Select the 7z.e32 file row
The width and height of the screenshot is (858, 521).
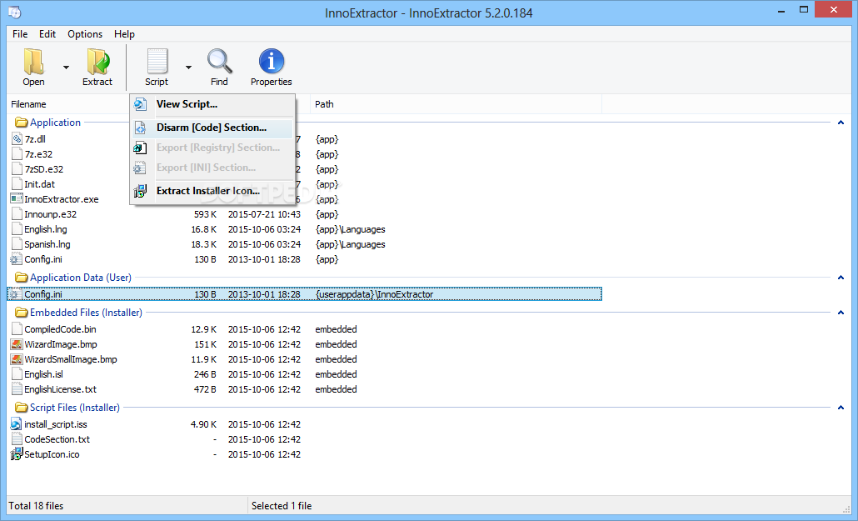(x=38, y=154)
